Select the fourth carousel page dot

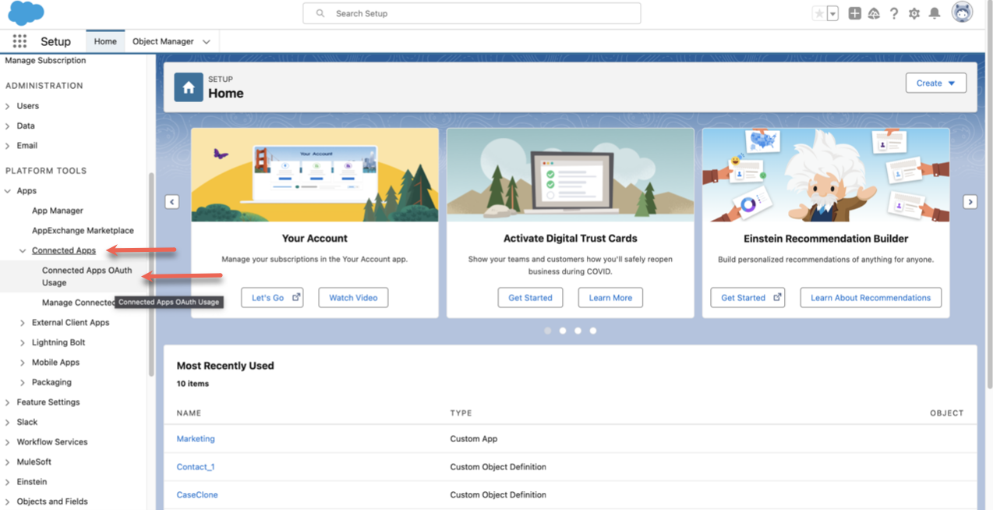pyautogui.click(x=593, y=331)
